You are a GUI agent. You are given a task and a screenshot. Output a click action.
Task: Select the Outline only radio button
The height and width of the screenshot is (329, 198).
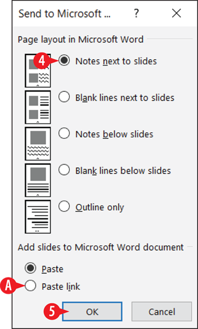(x=64, y=207)
